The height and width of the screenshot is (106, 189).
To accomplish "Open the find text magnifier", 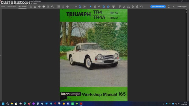I will 52,7.
